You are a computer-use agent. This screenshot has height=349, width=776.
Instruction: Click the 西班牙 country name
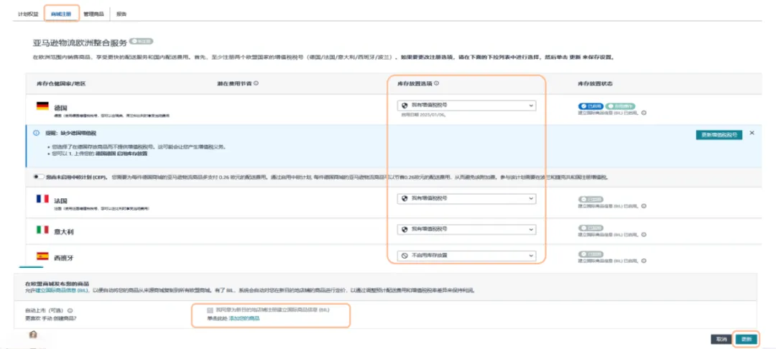pyautogui.click(x=64, y=258)
